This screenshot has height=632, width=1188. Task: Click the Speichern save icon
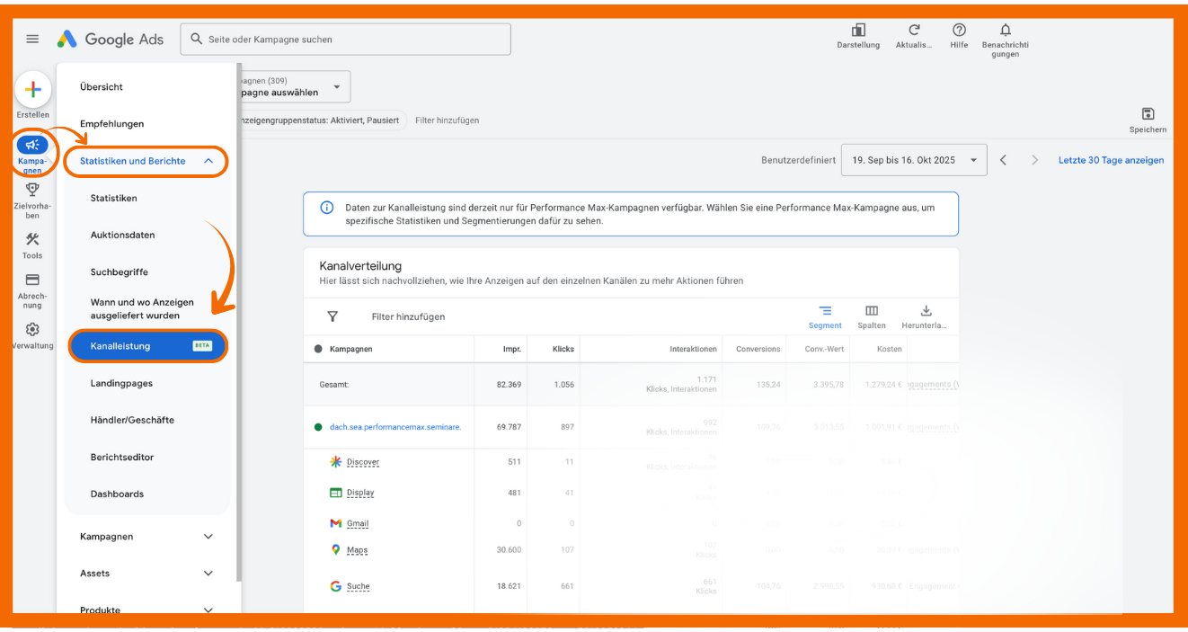coord(1148,114)
